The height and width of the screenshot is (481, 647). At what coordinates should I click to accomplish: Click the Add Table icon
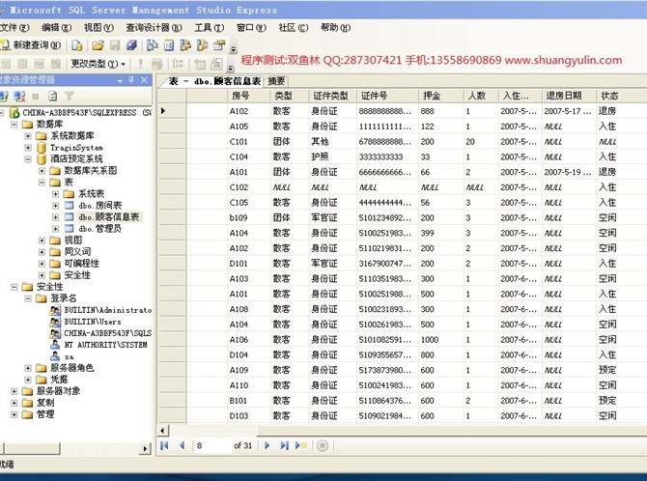pyautogui.click(x=200, y=64)
